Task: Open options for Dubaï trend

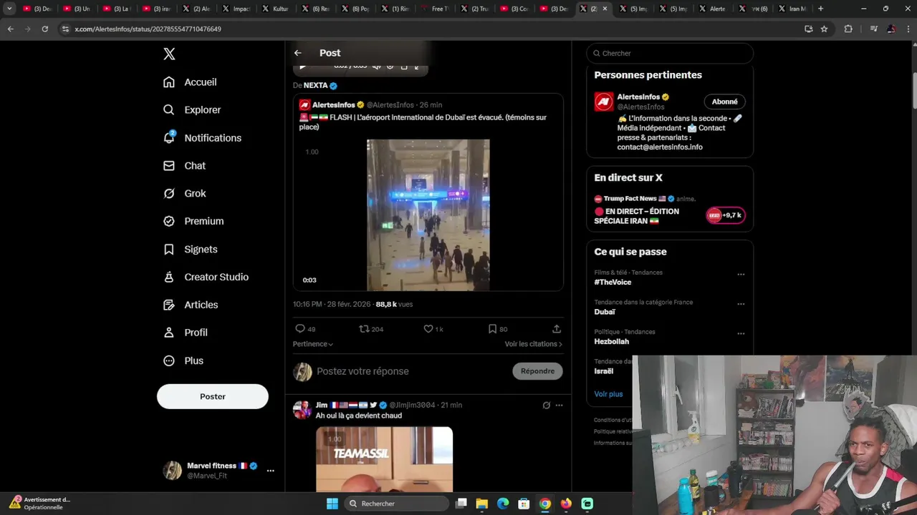Action: 741,304
